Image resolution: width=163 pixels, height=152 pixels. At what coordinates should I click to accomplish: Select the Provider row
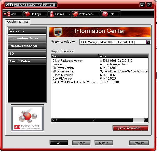[x=100, y=64]
